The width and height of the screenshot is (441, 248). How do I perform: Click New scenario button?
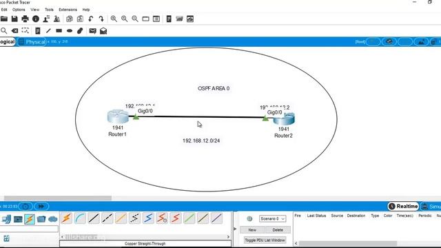coord(252,230)
